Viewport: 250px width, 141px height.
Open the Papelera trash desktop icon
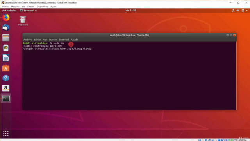(23, 21)
